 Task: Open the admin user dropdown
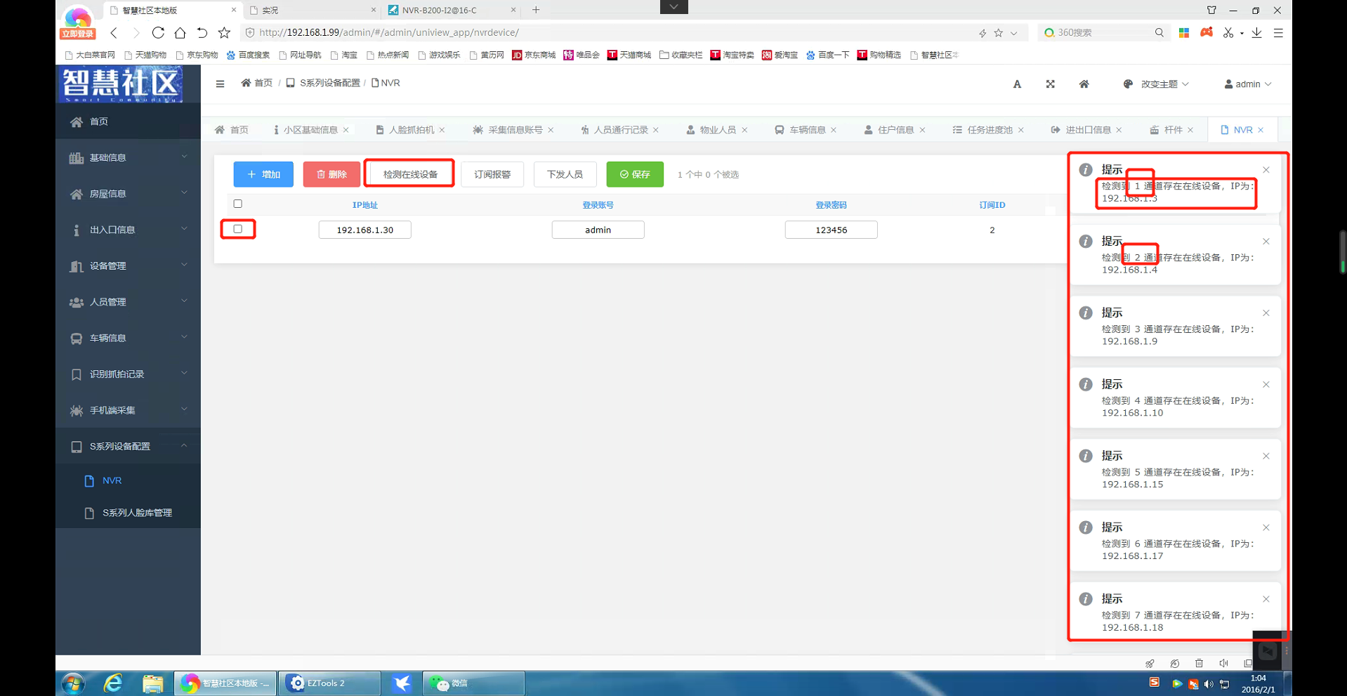tap(1247, 84)
